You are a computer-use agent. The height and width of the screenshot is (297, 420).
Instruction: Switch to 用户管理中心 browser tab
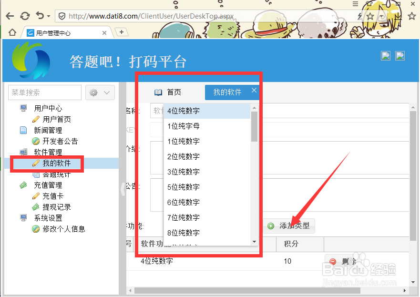pos(67,33)
